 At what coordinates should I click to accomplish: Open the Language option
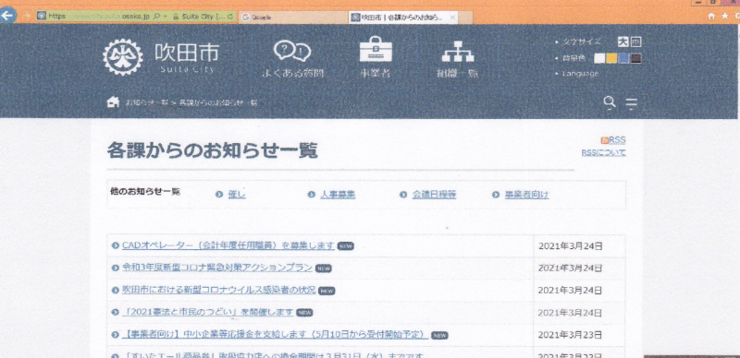coord(580,74)
